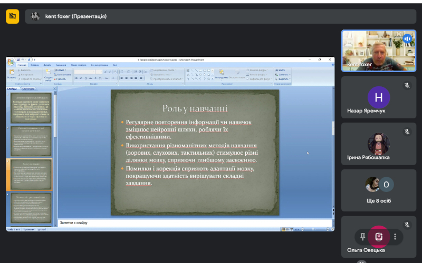Expand Заливка фигуры (Shape Fill) dropdown
Screen dimensions: 422x263
[257, 70]
